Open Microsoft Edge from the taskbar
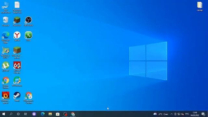Image resolution: width=208 pixels, height=117 pixels. (x=43, y=114)
